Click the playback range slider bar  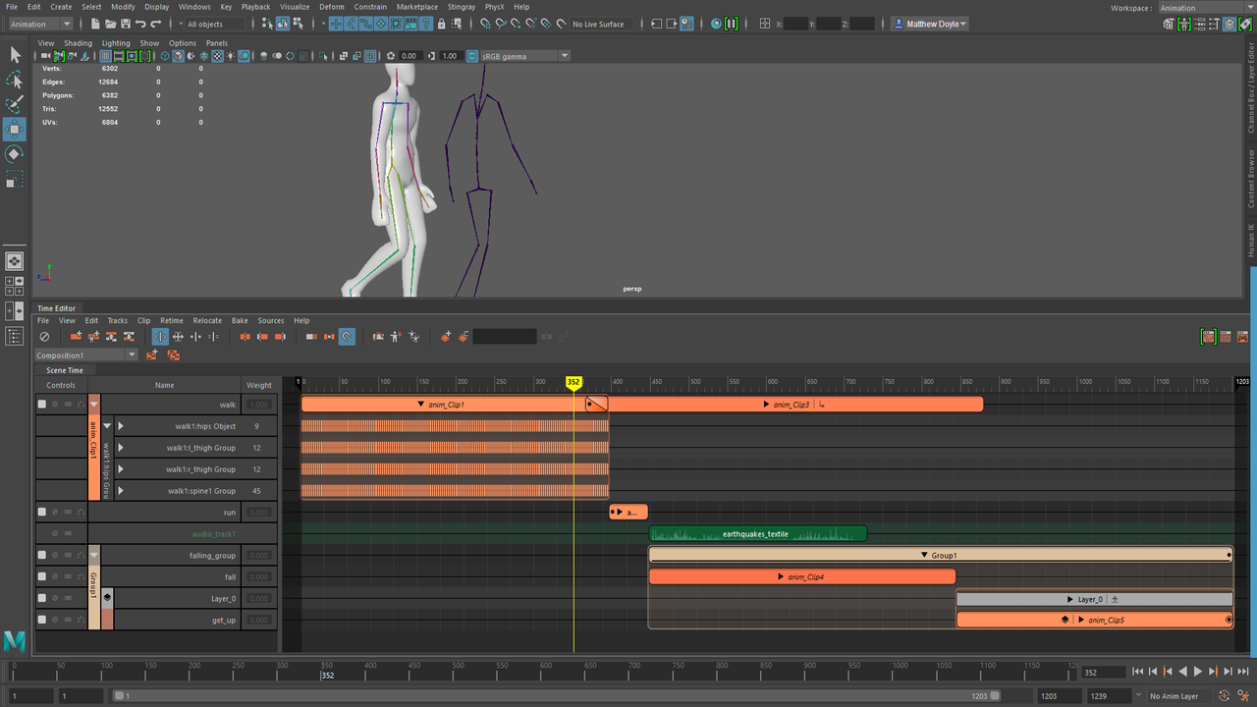tap(554, 696)
